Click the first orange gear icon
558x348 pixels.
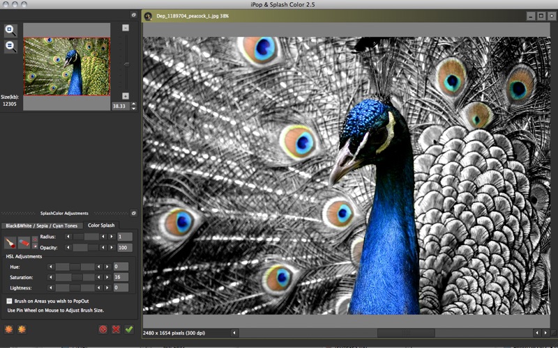pos(9,329)
